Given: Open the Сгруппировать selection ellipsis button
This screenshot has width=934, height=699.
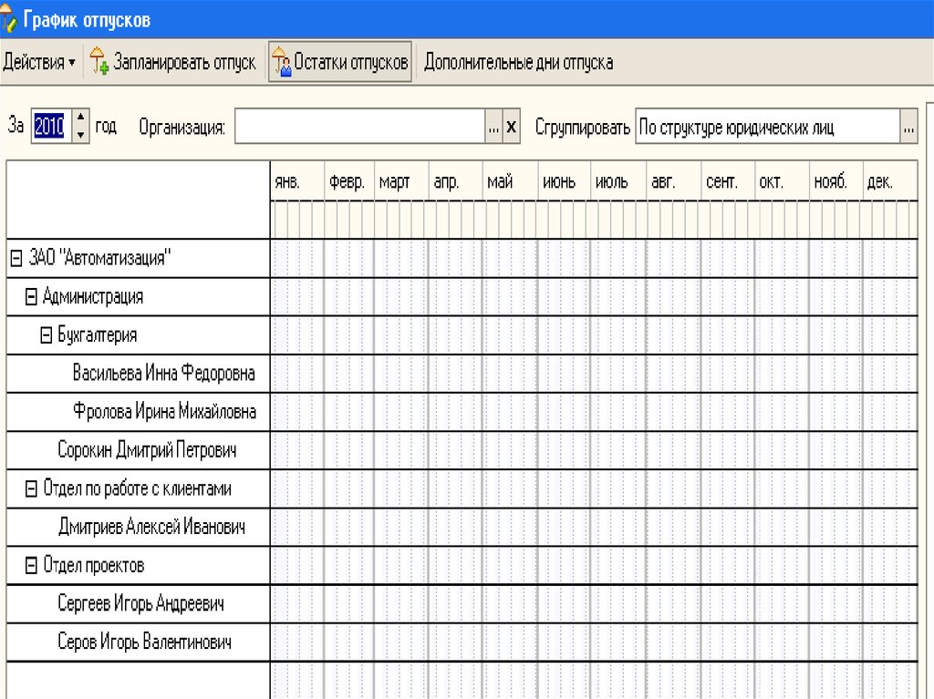Looking at the screenshot, I should click(x=908, y=128).
